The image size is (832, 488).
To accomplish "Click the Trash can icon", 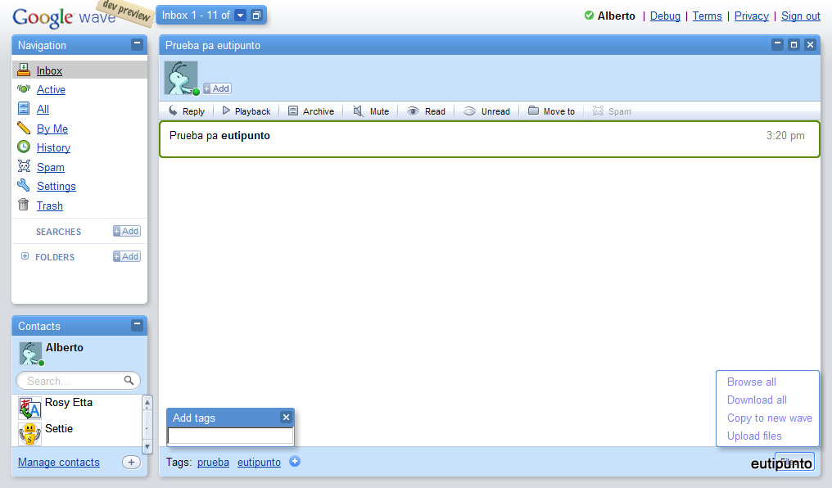I will pyautogui.click(x=24, y=204).
